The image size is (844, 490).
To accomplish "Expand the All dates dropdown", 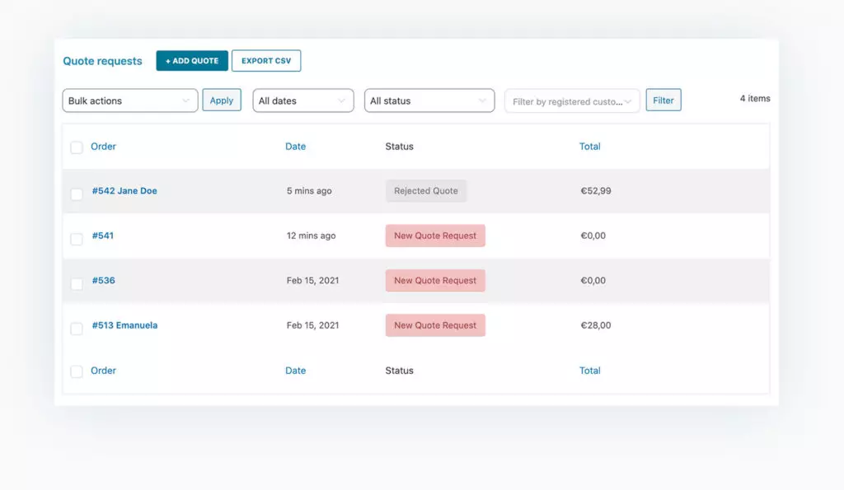I will 302,100.
